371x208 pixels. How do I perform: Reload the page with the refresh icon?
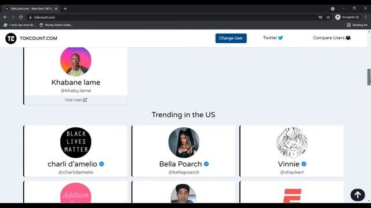(x=21, y=17)
